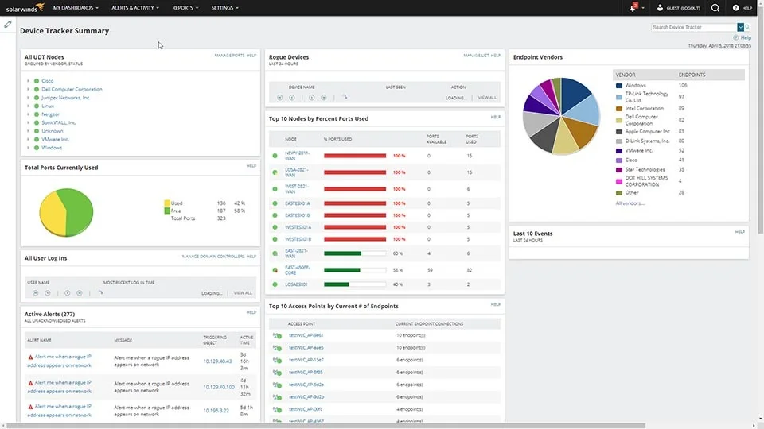Click the All vendors... link
This screenshot has width=764, height=429.
tap(630, 203)
